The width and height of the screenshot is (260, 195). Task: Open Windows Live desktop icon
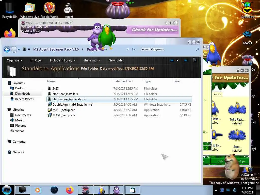pos(29,10)
